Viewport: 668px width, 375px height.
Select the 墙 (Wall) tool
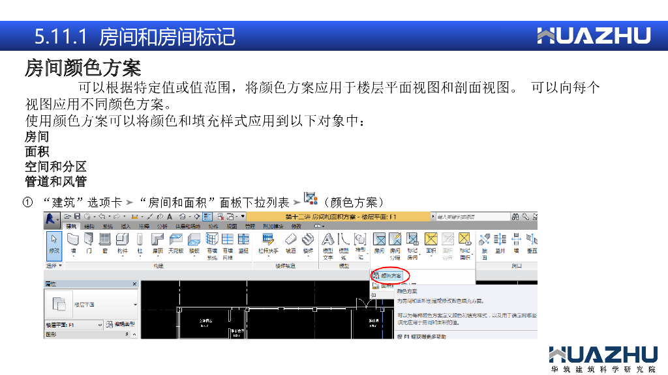click(73, 244)
